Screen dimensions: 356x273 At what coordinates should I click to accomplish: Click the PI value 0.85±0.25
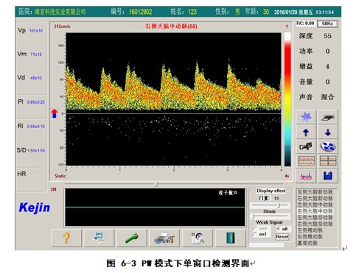(36, 102)
